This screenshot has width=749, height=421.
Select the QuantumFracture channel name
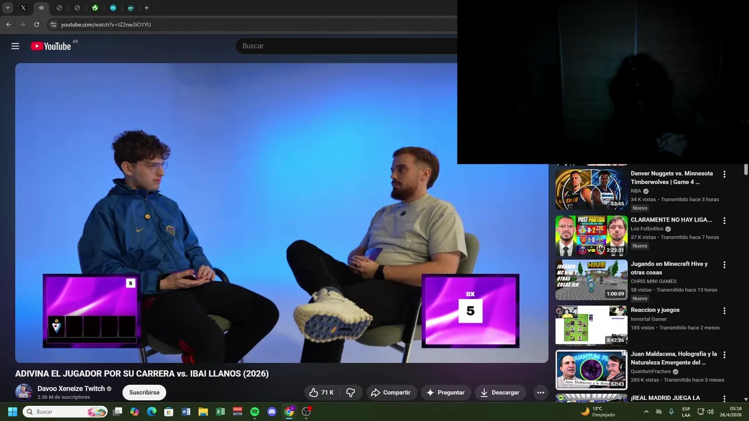652,371
